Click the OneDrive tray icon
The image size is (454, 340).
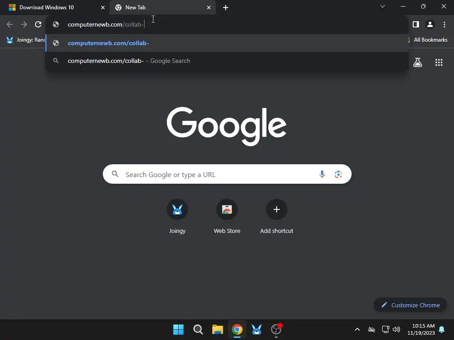pyautogui.click(x=372, y=329)
